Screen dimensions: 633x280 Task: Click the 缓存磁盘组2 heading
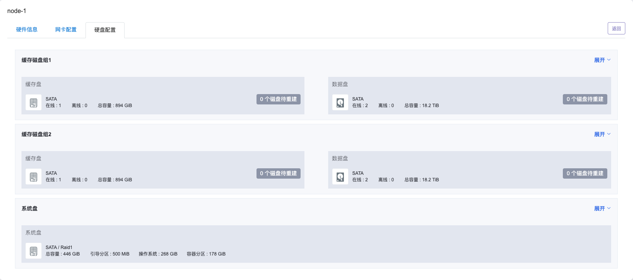point(36,134)
